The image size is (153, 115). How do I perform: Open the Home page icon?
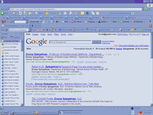30,13
